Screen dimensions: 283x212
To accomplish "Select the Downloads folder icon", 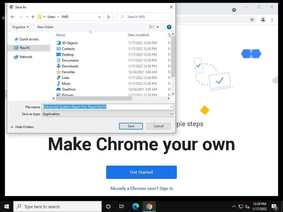I will tap(59, 66).
